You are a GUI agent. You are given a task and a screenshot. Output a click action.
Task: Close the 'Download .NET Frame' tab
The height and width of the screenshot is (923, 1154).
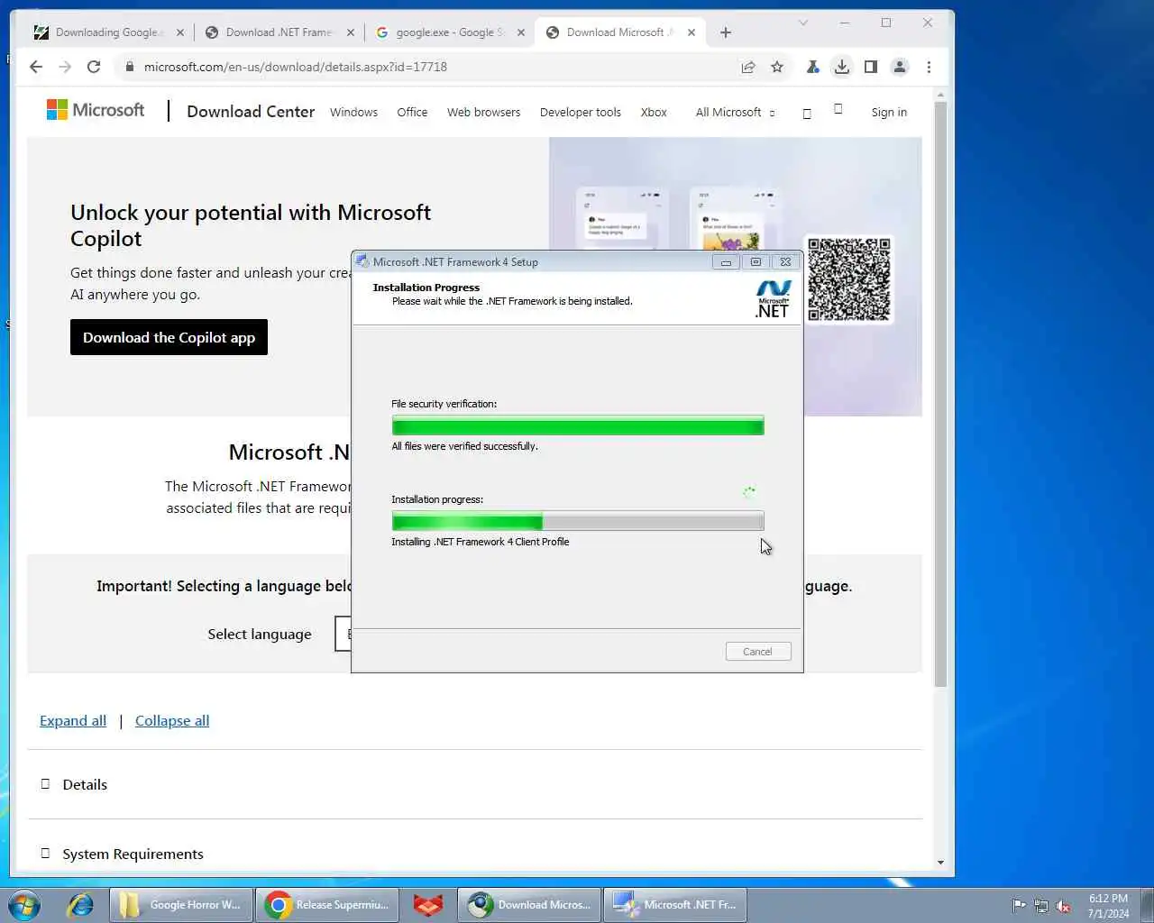[351, 32]
